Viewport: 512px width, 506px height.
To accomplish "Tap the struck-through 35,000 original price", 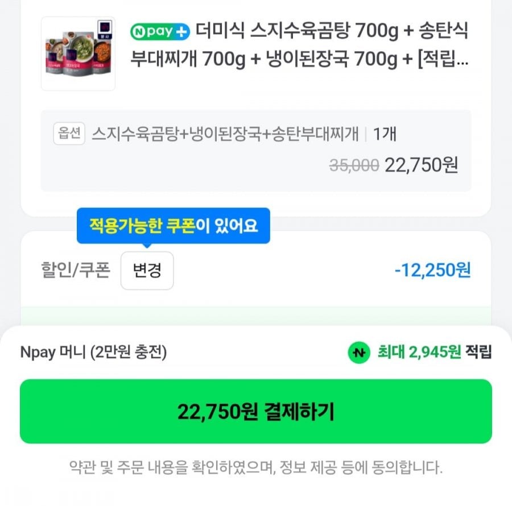I will 354,165.
